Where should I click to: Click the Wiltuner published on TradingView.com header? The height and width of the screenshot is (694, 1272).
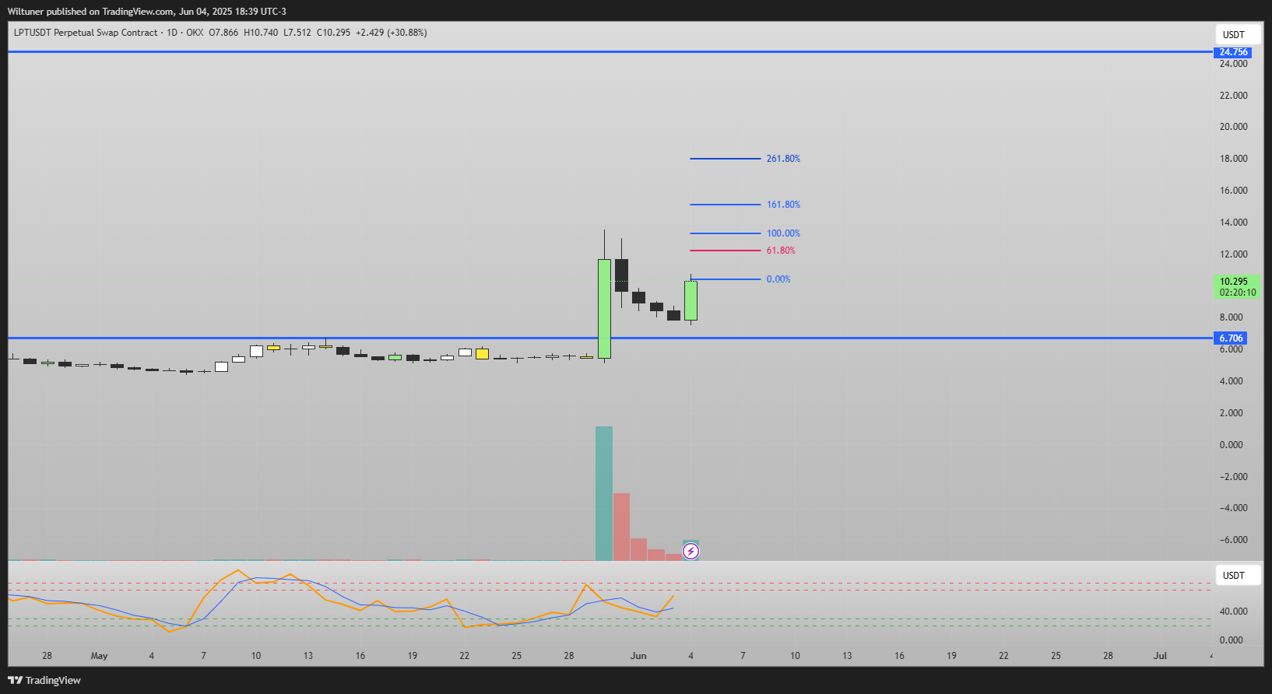pos(146,12)
